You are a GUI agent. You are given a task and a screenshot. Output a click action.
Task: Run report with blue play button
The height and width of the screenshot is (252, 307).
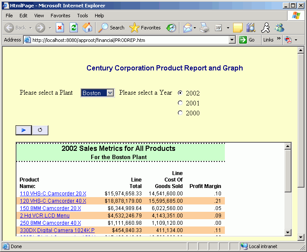coord(24,130)
